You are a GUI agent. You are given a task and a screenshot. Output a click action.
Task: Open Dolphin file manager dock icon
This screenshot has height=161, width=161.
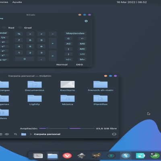point(52,156)
